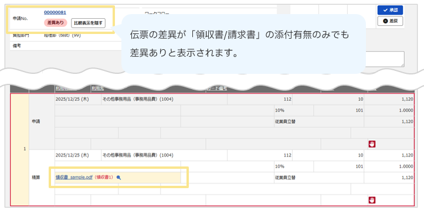The image size is (424, 211).
Task: Open the 領収書_sample.pdf attachment link
Action: (x=74, y=178)
